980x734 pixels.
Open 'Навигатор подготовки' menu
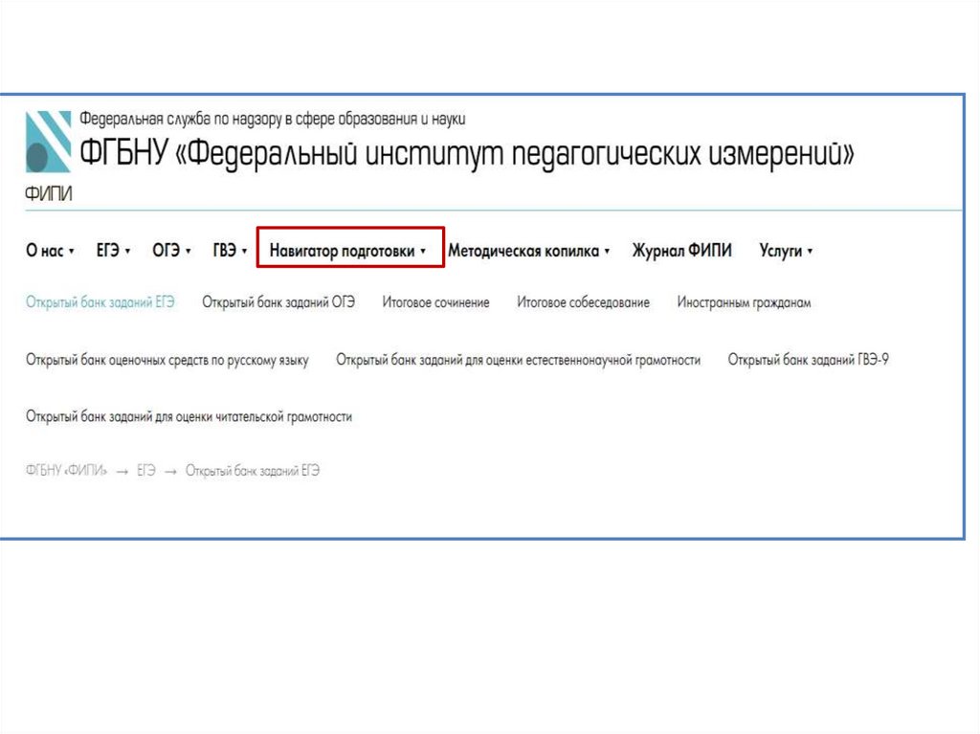point(342,251)
